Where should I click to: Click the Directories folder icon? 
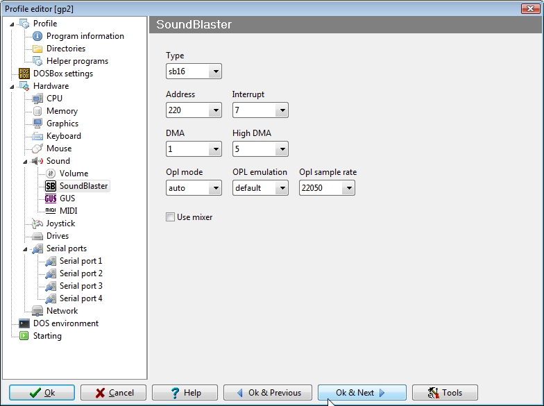pyautogui.click(x=37, y=49)
